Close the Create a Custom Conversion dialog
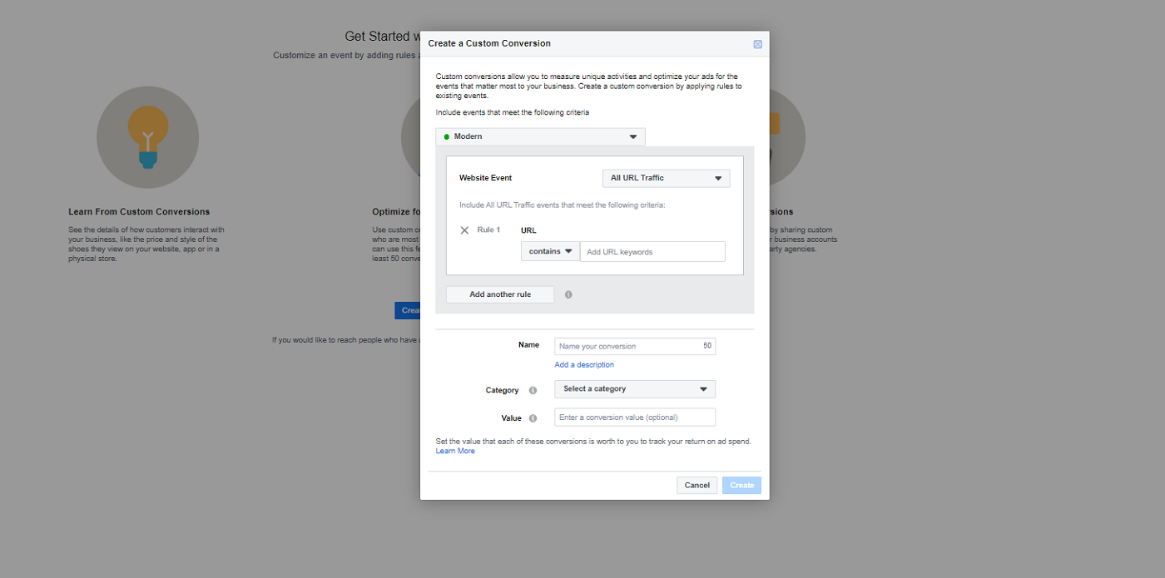Screen dimensions: 1165x578 757,44
